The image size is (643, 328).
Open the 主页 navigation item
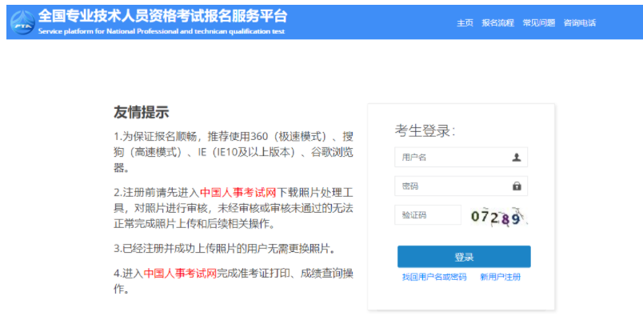(x=465, y=23)
